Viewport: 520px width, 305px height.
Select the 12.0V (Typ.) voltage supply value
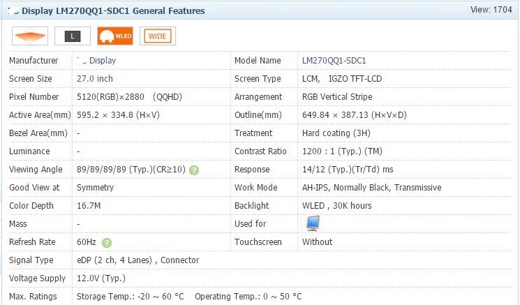pos(101,278)
